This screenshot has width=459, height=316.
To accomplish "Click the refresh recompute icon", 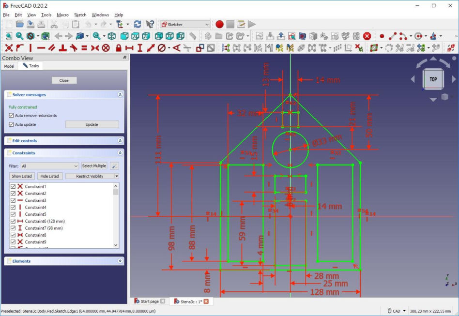I will pyautogui.click(x=138, y=24).
